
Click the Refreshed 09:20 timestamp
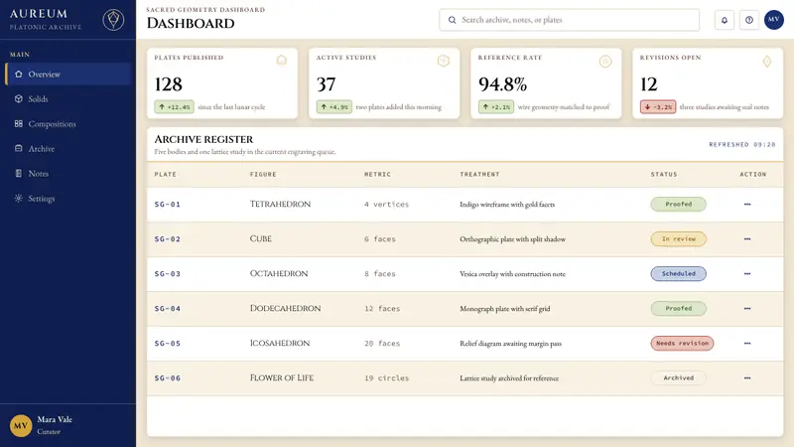(741, 144)
